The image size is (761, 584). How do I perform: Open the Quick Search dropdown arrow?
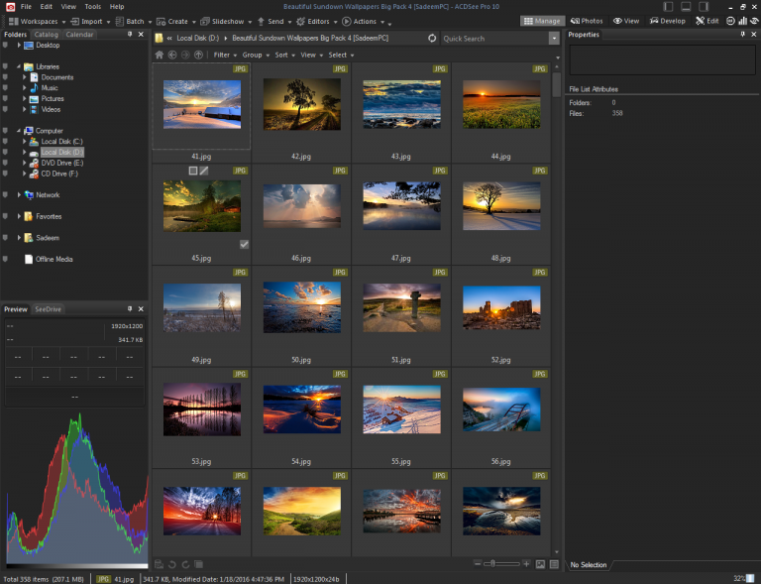pyautogui.click(x=554, y=39)
